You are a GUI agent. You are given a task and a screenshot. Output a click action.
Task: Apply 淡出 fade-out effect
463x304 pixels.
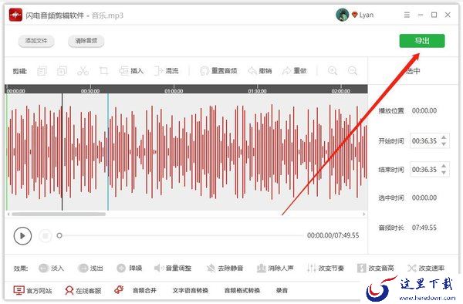pos(90,268)
